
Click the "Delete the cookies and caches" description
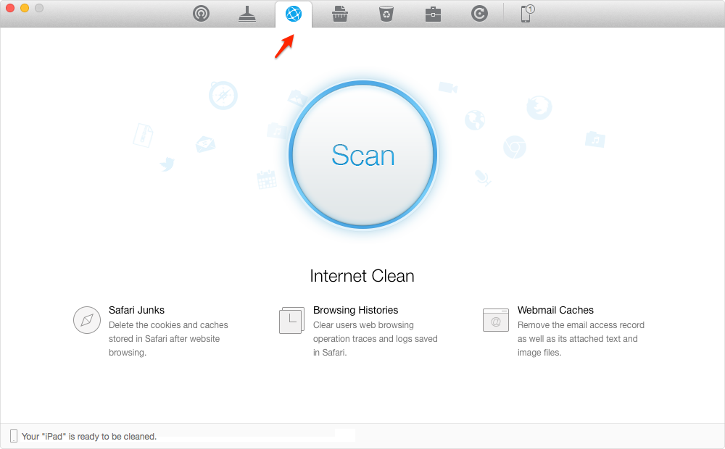click(x=168, y=339)
